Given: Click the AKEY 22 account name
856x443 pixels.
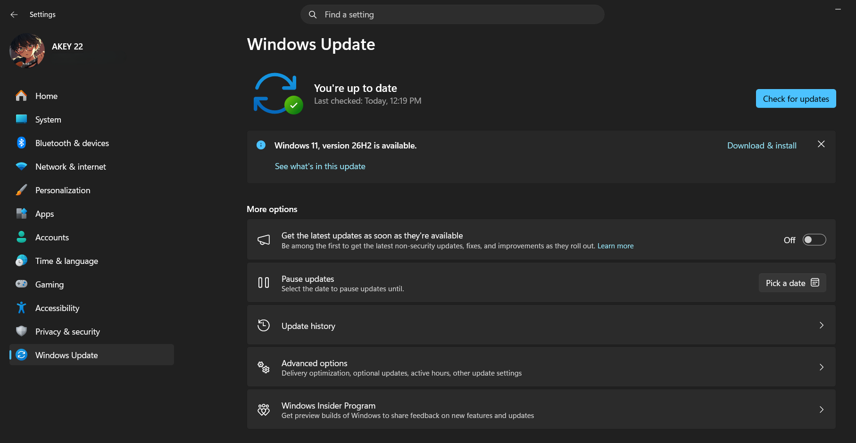Looking at the screenshot, I should tap(67, 46).
